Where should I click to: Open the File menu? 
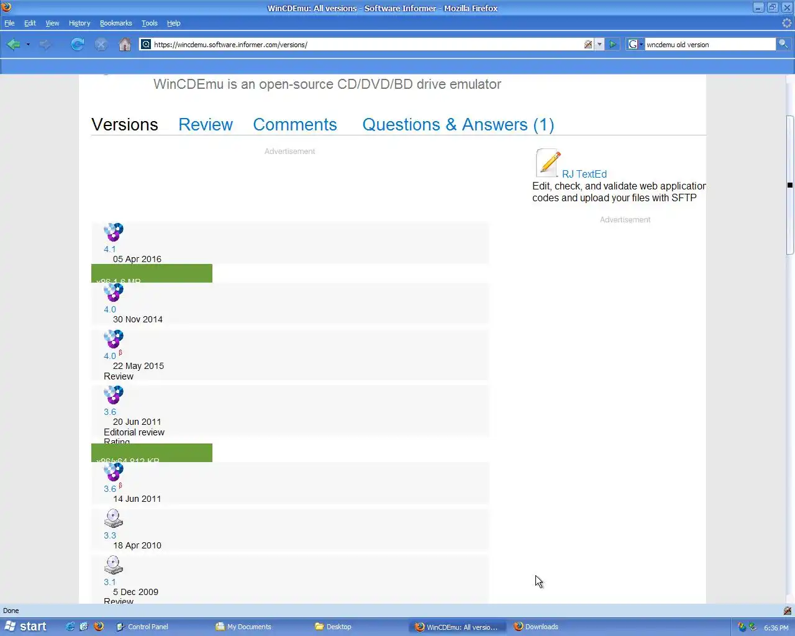[x=9, y=23]
